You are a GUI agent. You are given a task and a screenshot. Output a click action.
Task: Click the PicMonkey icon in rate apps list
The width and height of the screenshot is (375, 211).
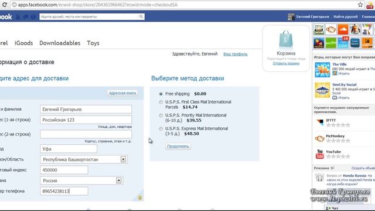[319, 138]
